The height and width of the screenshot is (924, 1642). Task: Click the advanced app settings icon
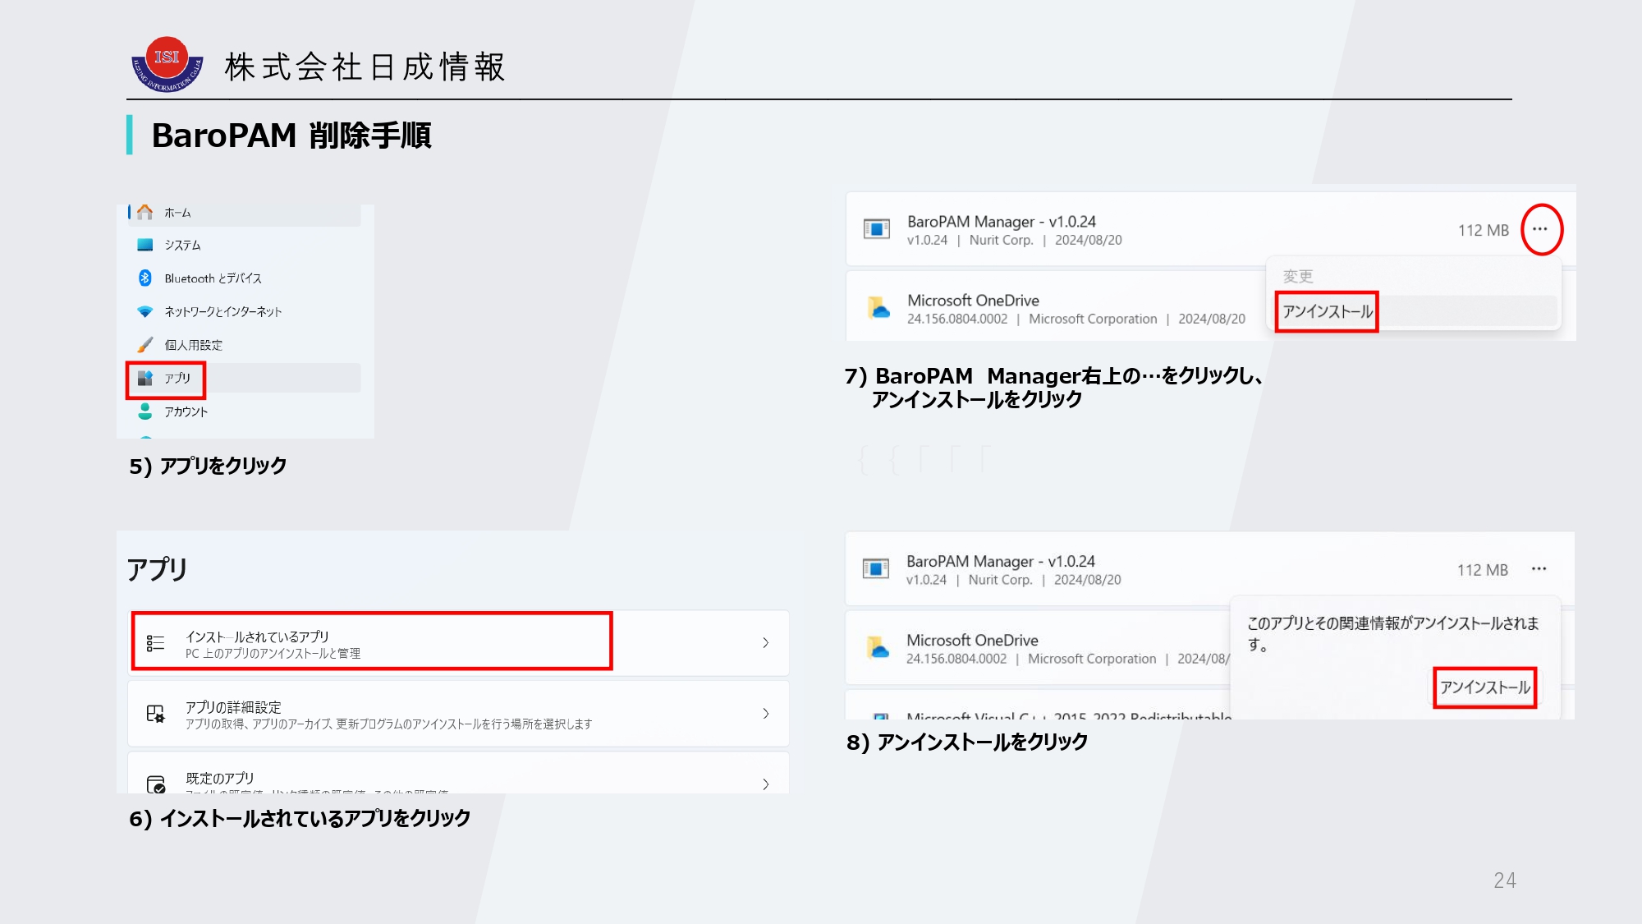click(x=155, y=714)
